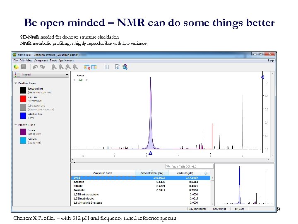Click the Find in Table search field
The image size is (298, 224).
(x=189, y=166)
